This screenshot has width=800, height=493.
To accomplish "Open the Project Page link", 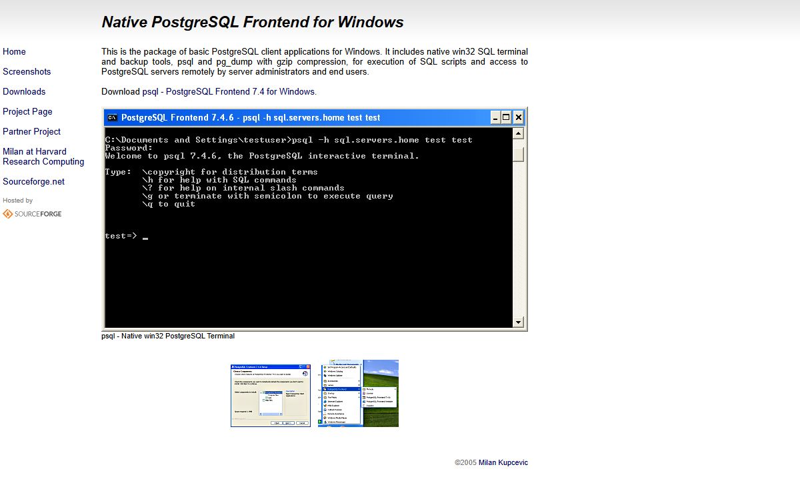I will [x=27, y=111].
